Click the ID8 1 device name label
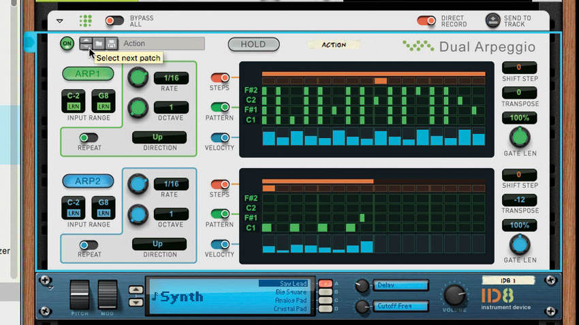Image resolution: width=579 pixels, height=325 pixels. tap(508, 280)
